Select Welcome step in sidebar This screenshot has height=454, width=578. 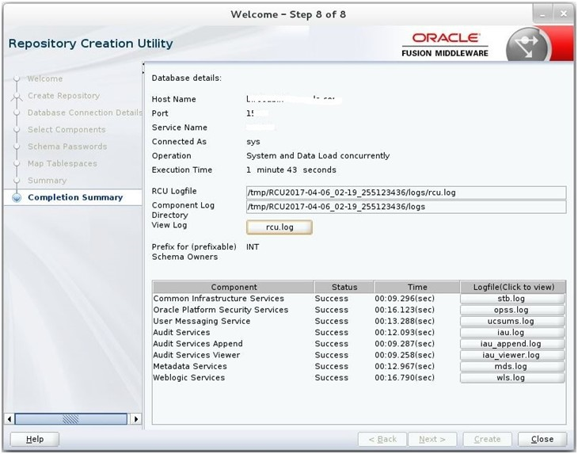coord(45,78)
